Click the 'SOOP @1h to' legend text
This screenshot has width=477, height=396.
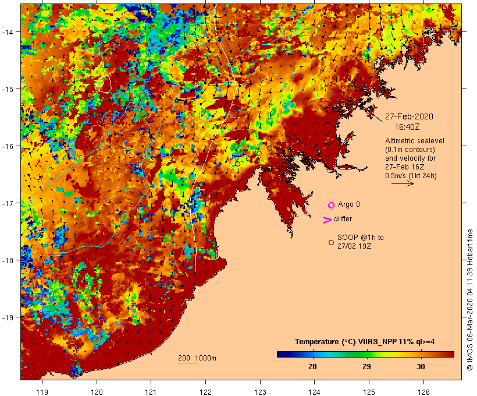[x=361, y=237]
